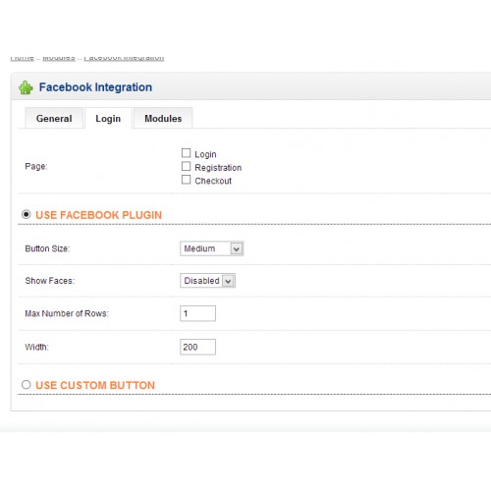Choose the Use Custom Button radio option

27,384
